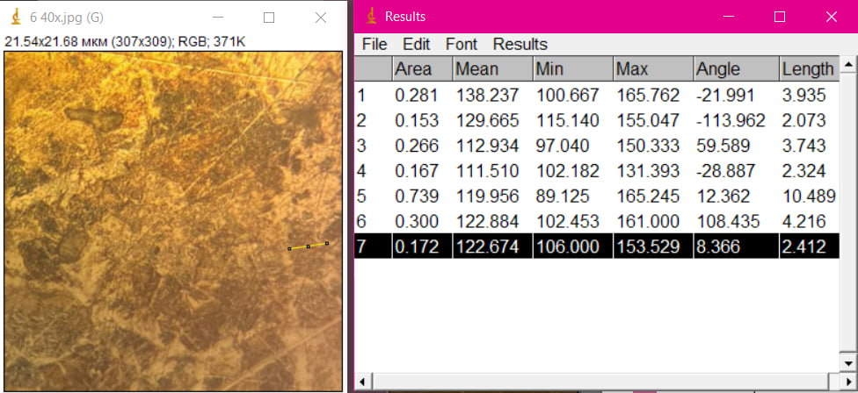This screenshot has width=858, height=393.
Task: Maximize the 6 40x.jpg image window
Action: coord(269,18)
